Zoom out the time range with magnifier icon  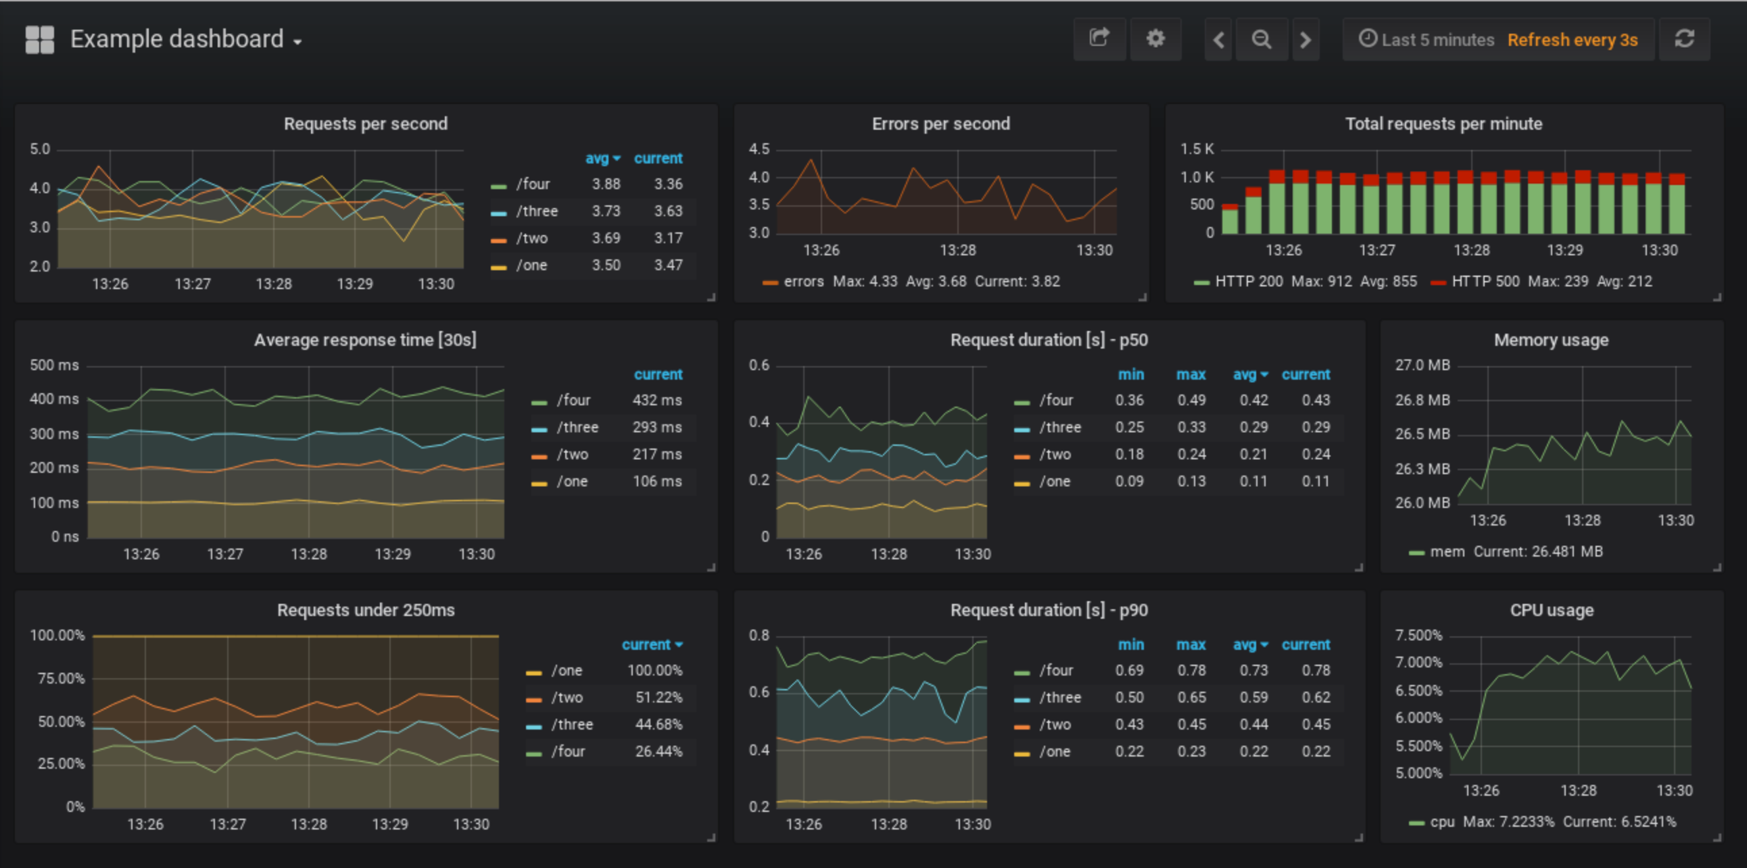tap(1262, 39)
